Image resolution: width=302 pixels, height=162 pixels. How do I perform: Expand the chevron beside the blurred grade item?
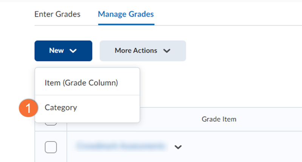point(178,147)
